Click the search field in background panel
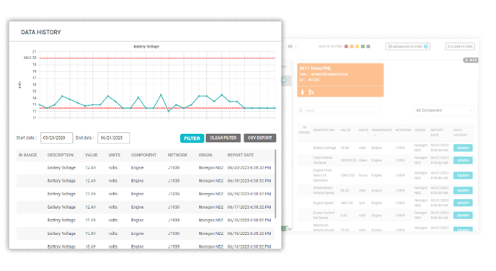496x271 pixels. (339, 110)
